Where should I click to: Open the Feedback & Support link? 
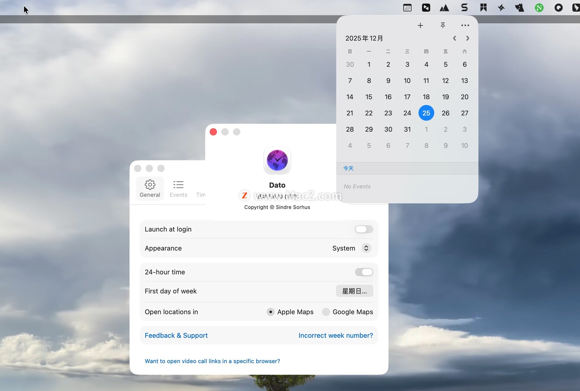176,335
